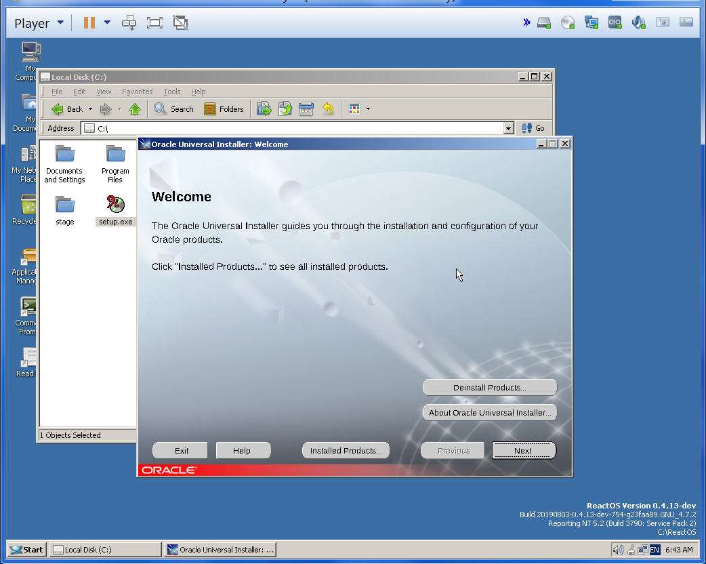Open the Tools menu
706x564 pixels.
pyautogui.click(x=171, y=92)
